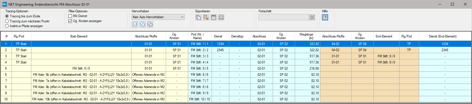Minimize the window
The image size is (472, 104).
coord(440,4)
